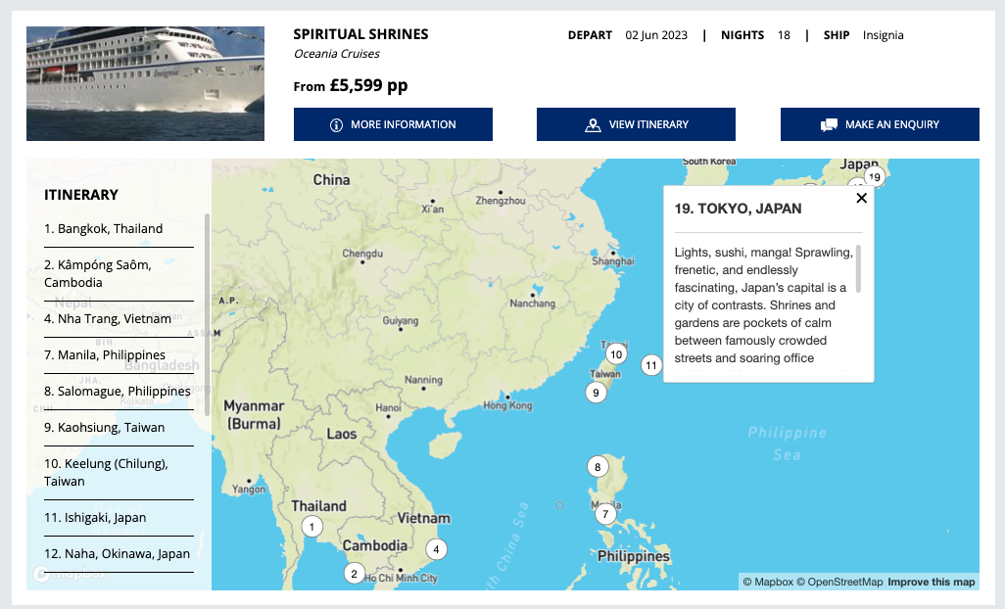Click the Oceania Cruises text

(x=337, y=54)
